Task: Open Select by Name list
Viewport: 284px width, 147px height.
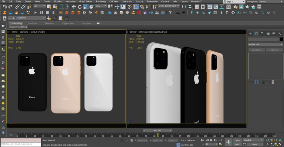Action: pyautogui.click(x=55, y=7)
